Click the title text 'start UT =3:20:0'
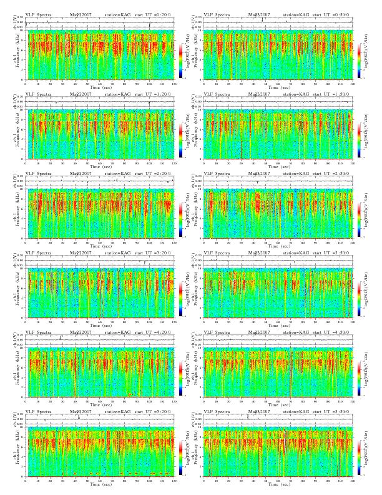This screenshot has width=382, height=495. tap(152, 253)
